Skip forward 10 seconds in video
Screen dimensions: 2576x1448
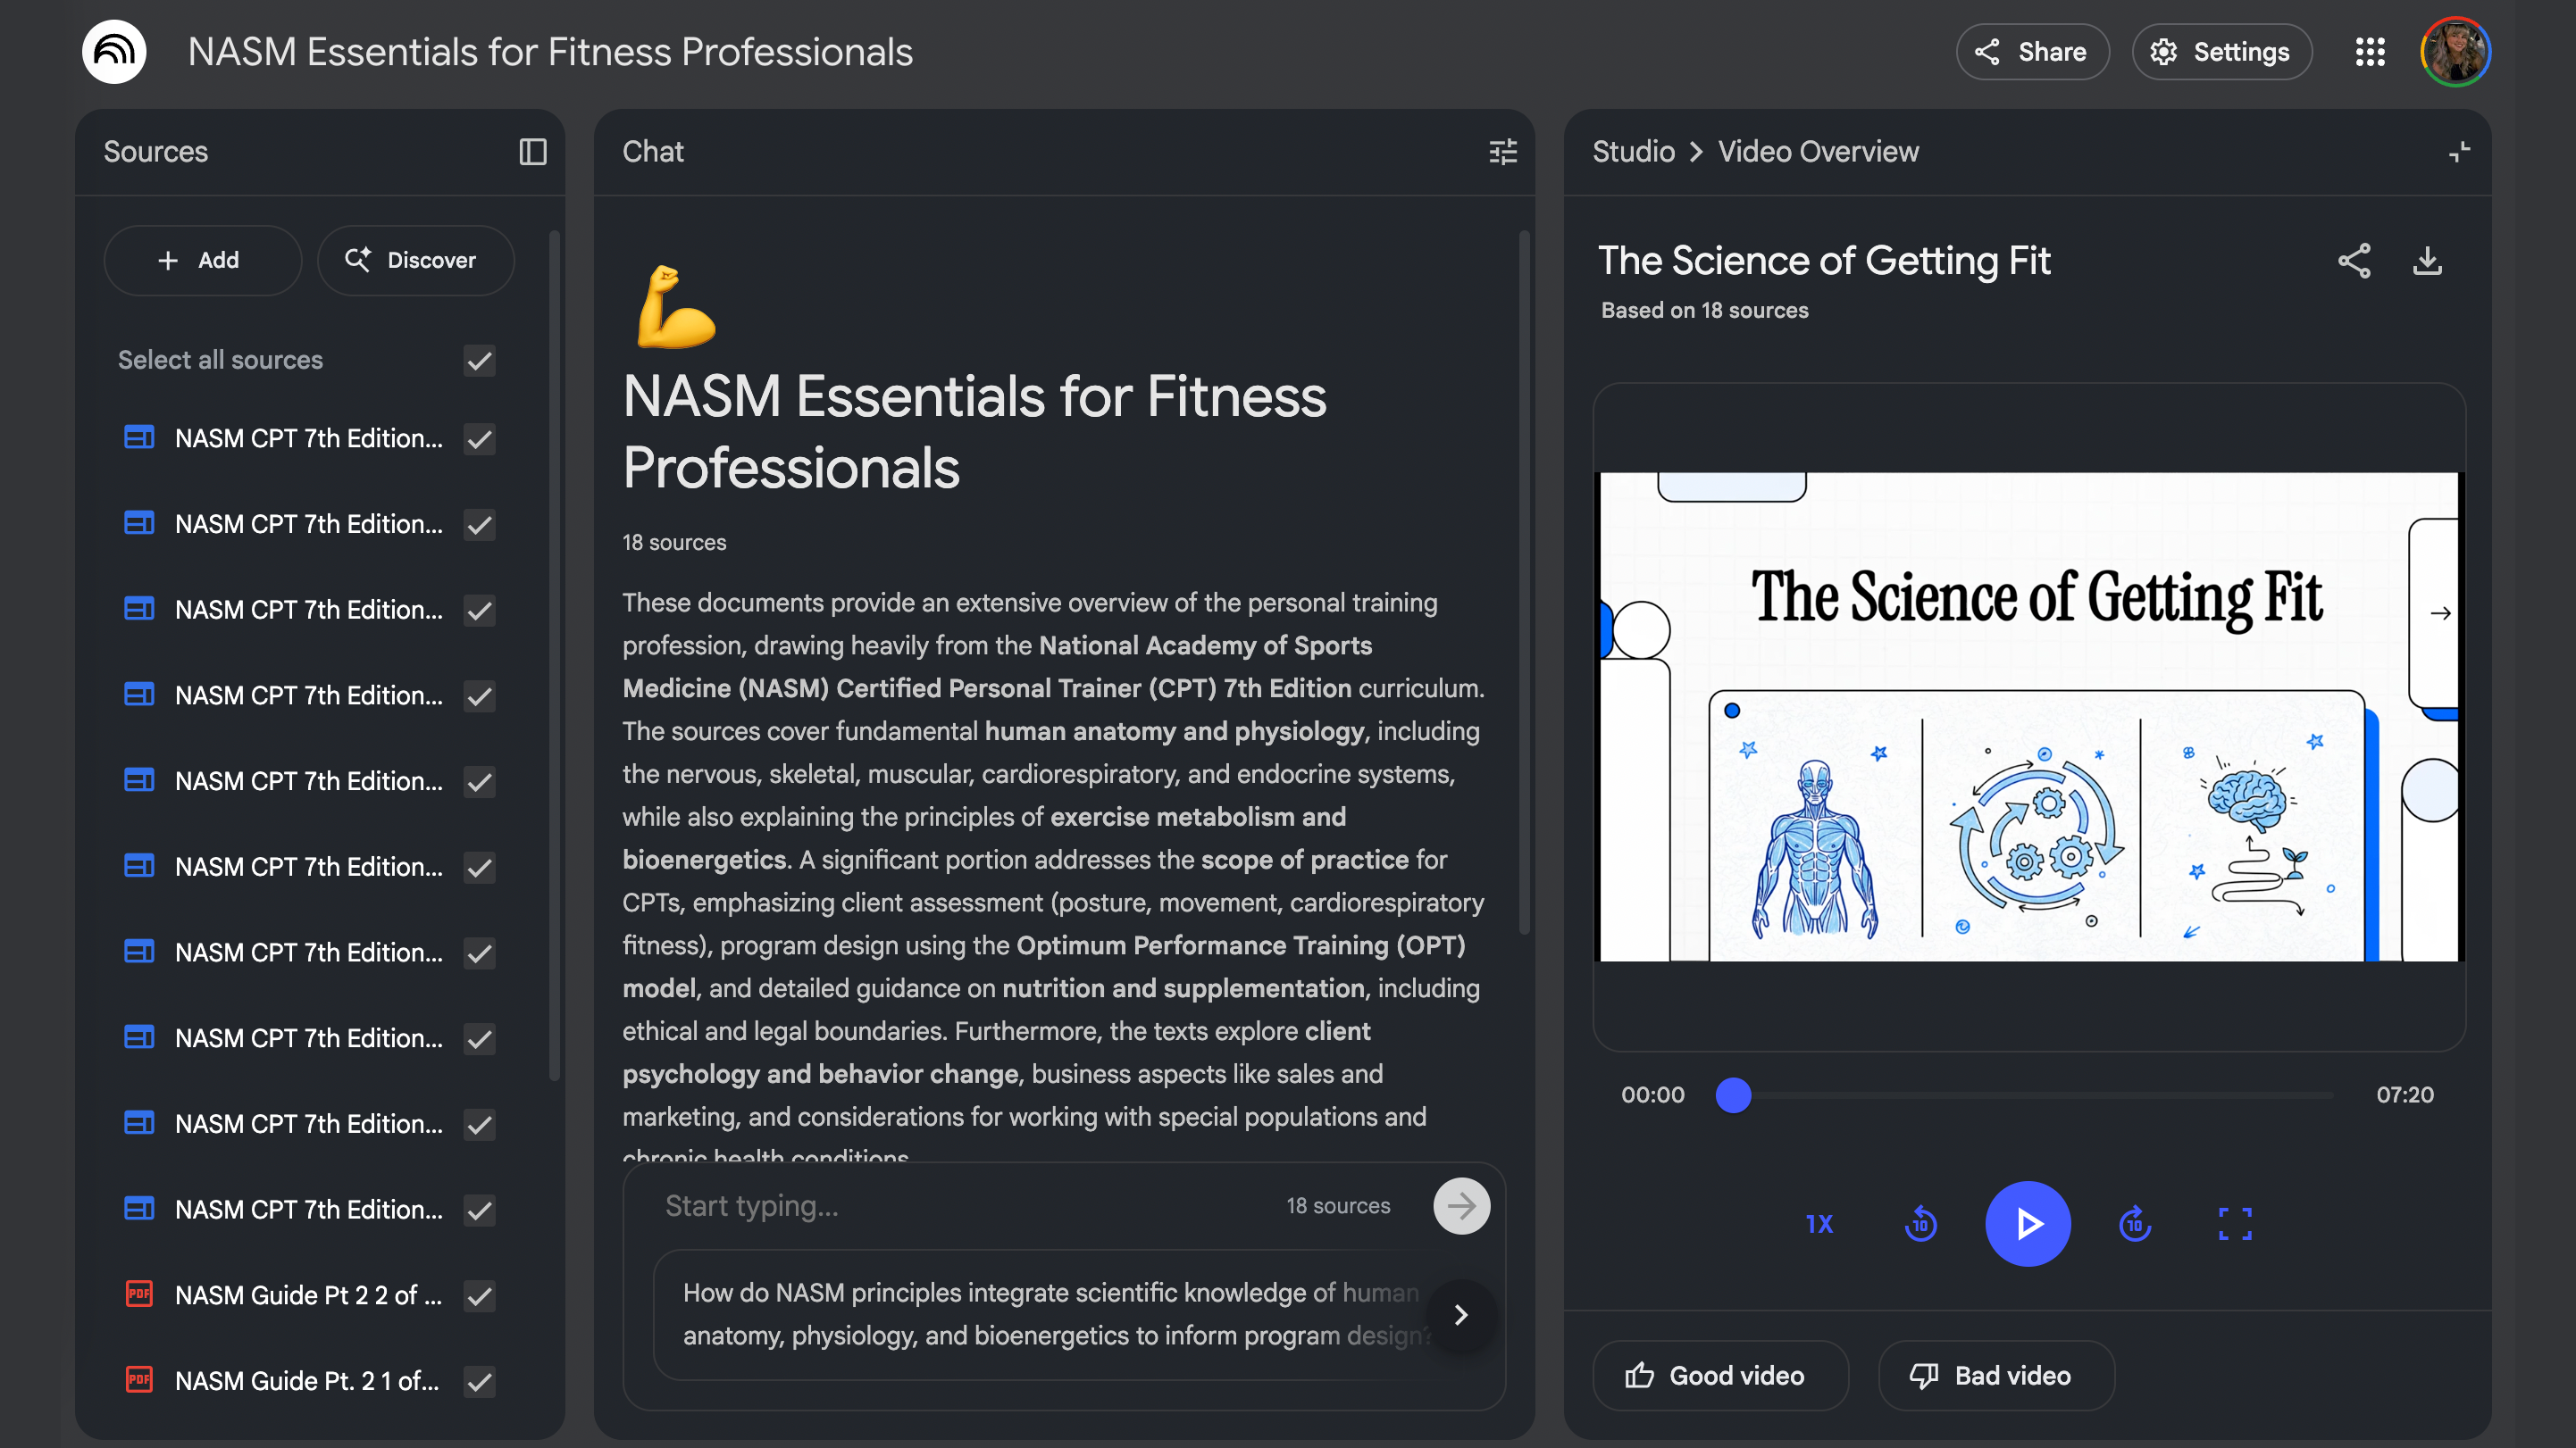tap(2135, 1223)
